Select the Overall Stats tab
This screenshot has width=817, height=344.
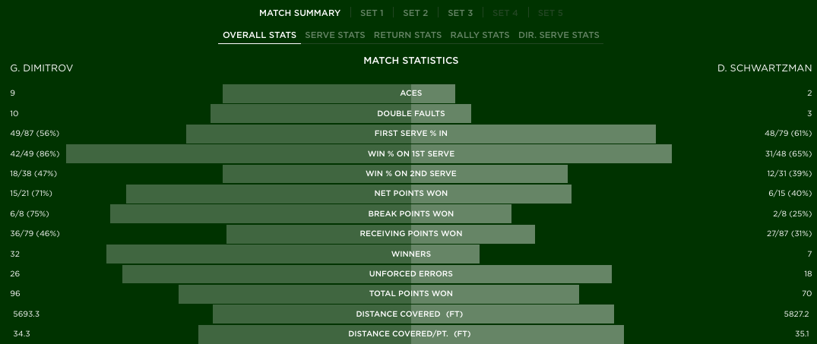(259, 35)
